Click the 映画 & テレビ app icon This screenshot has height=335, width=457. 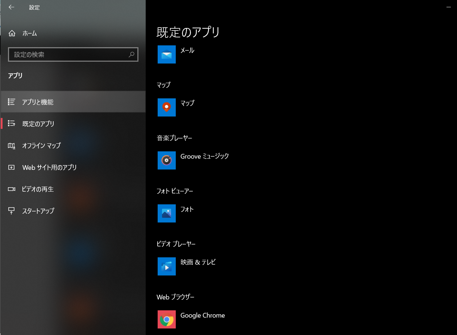(x=167, y=266)
